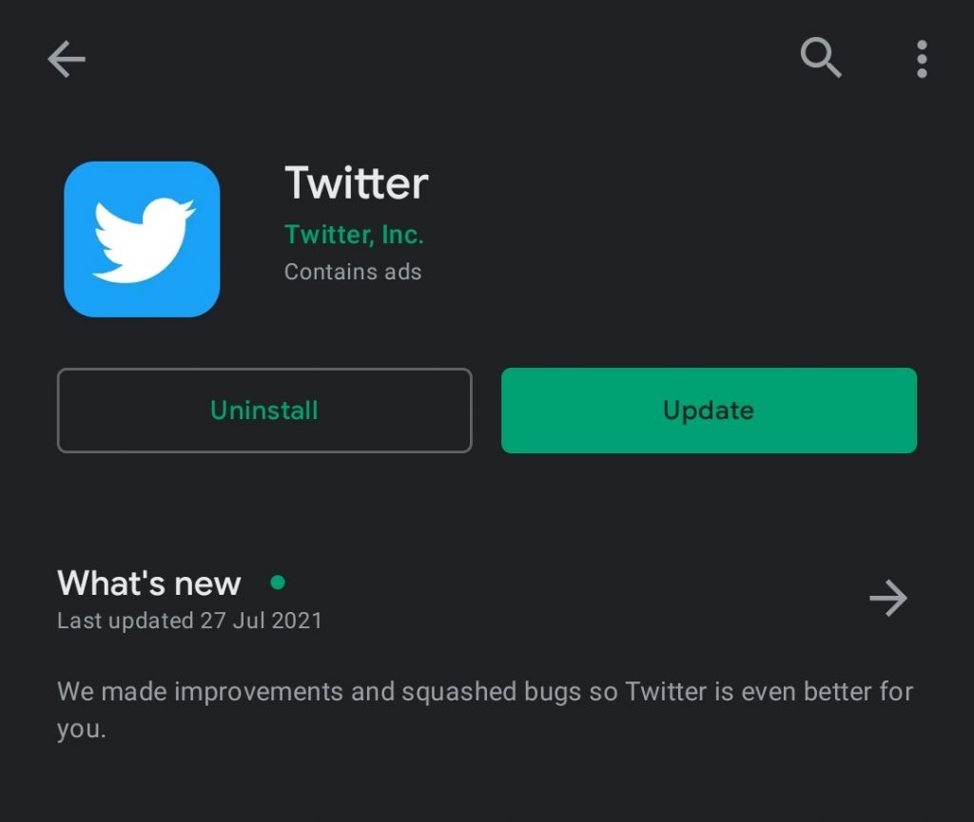Search the Play Store from the top bar
Viewport: 974px width, 822px height.
pyautogui.click(x=820, y=59)
